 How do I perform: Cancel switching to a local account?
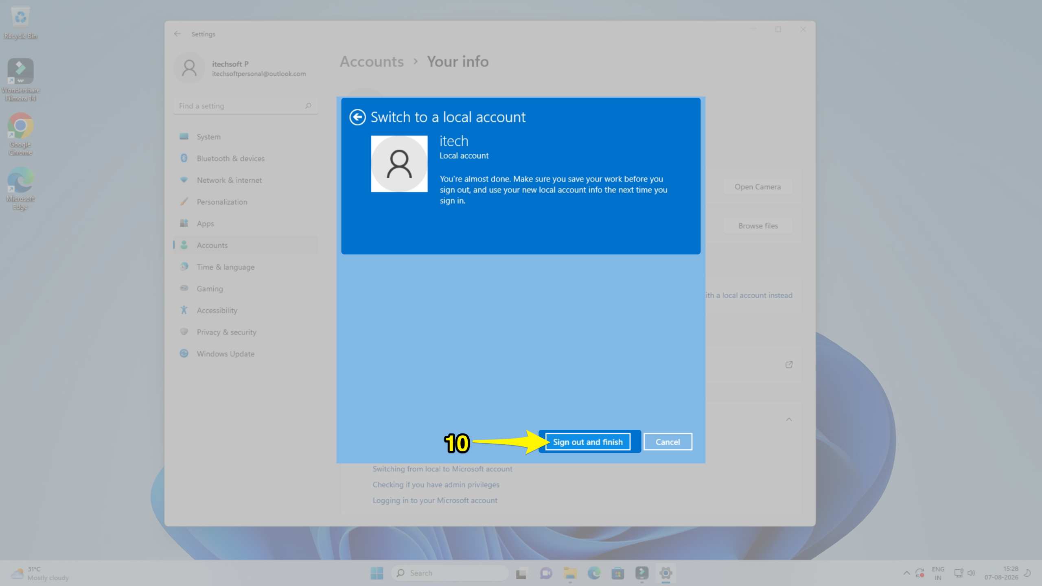pyautogui.click(x=668, y=442)
